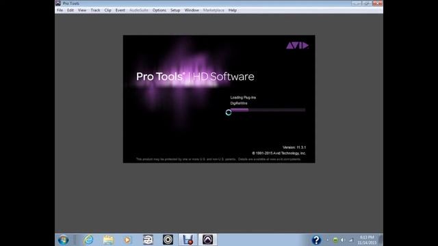Click the 'Loading Plug-ins' status text

243,97
